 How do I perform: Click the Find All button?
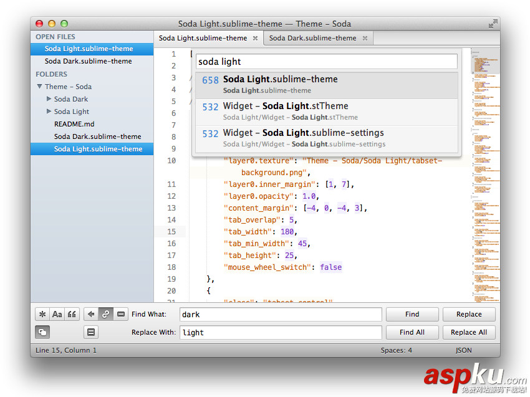click(412, 332)
